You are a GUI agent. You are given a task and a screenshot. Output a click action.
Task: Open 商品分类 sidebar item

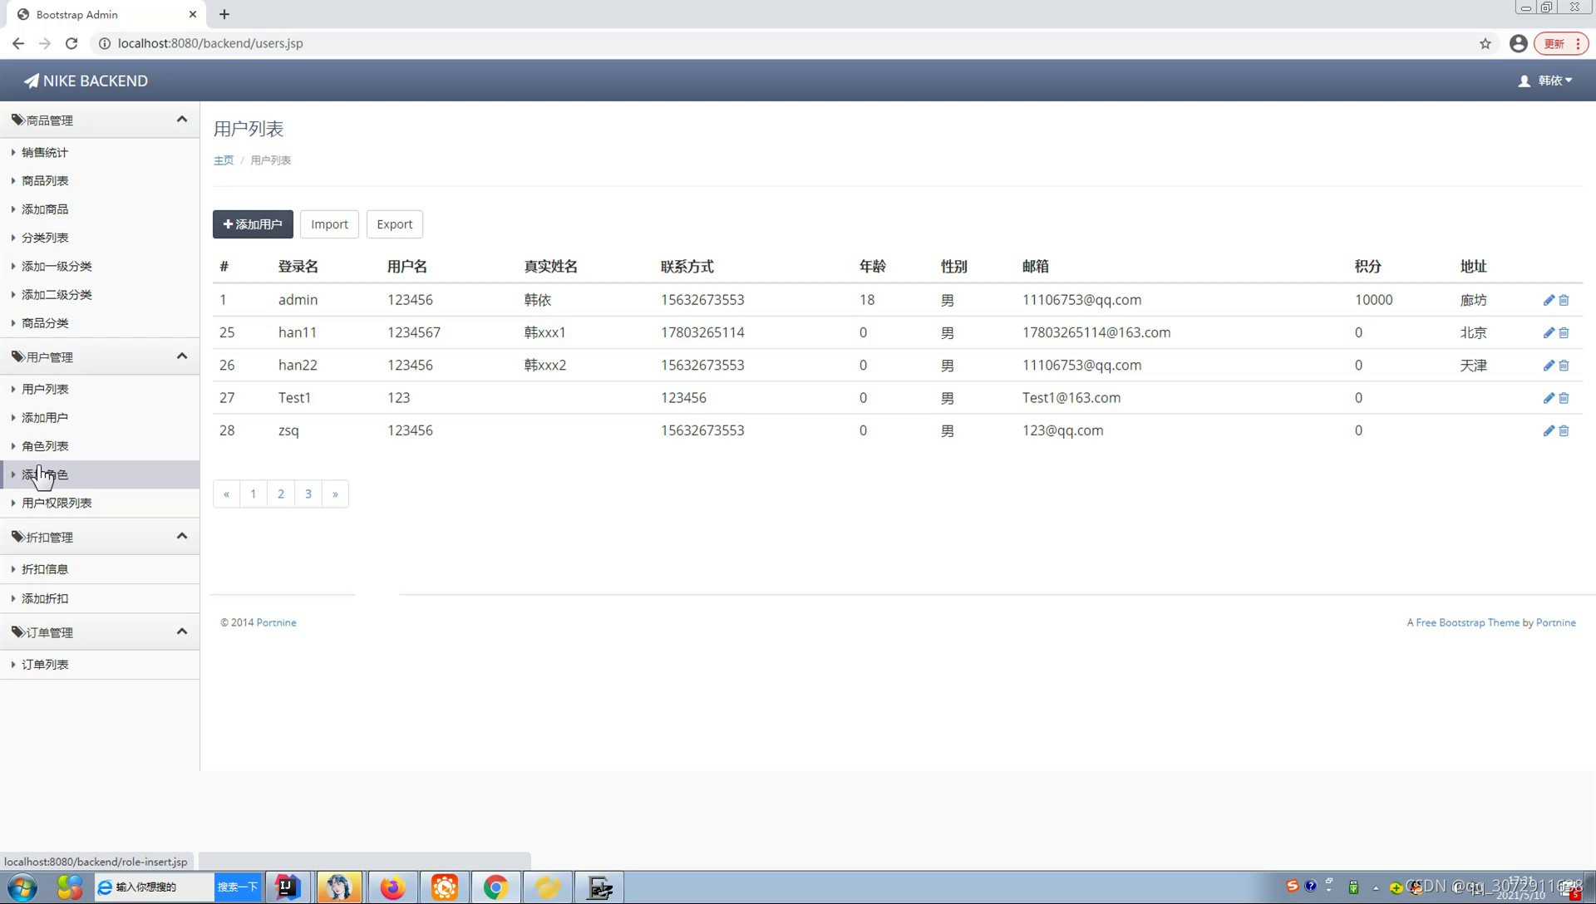coord(45,323)
